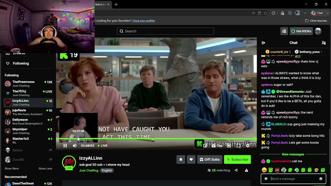Open browser profile avatar

(x=298, y=13)
